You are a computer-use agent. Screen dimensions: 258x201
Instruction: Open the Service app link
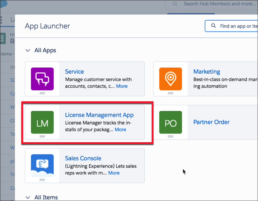click(x=74, y=72)
